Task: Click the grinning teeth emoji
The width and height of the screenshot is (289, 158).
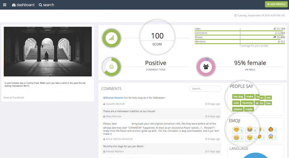Action: 236,137
